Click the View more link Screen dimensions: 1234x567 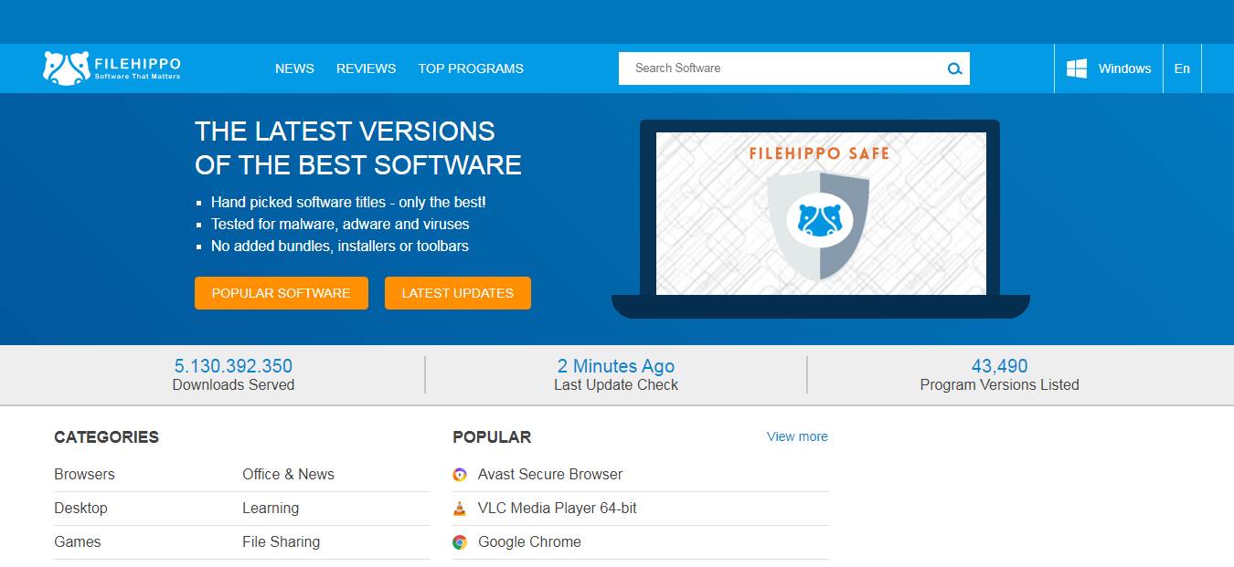click(x=797, y=436)
